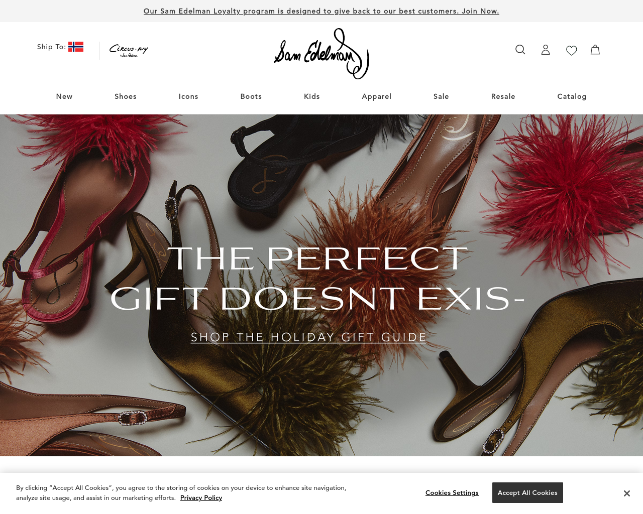Open the New menu
Screen dimensions: 643x514
[64, 96]
